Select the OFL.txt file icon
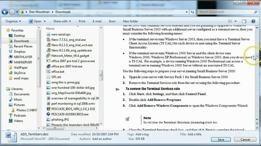 point(49,77)
